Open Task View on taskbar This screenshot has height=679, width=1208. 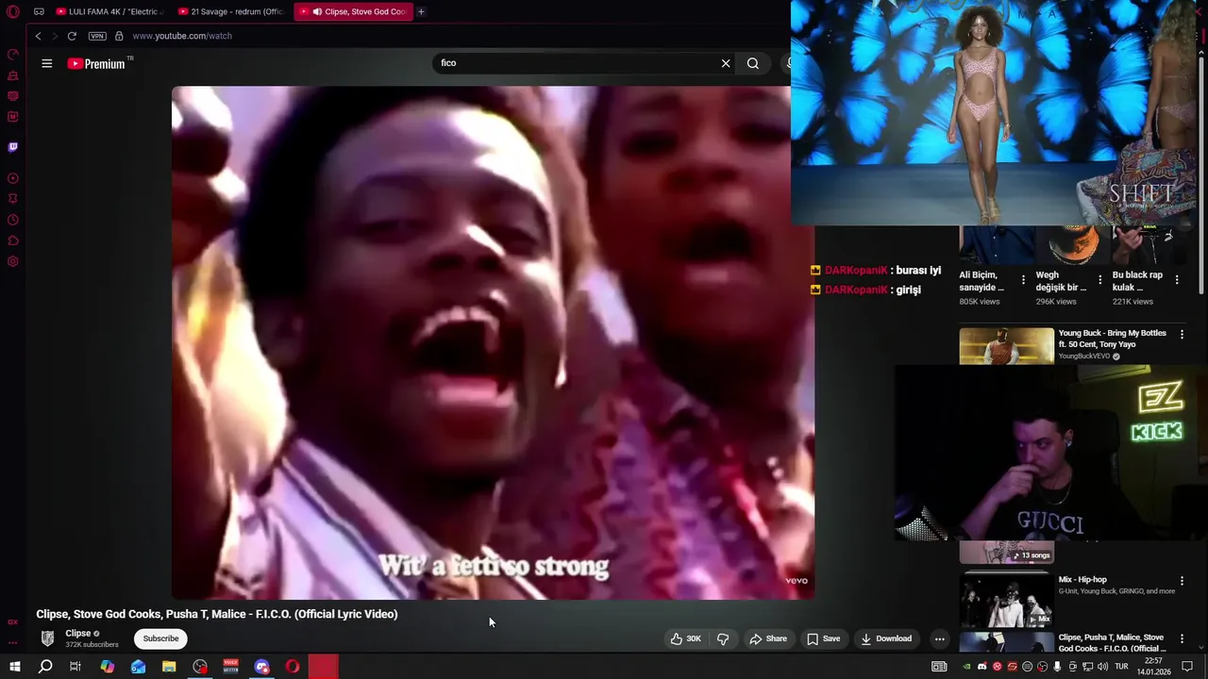75,667
